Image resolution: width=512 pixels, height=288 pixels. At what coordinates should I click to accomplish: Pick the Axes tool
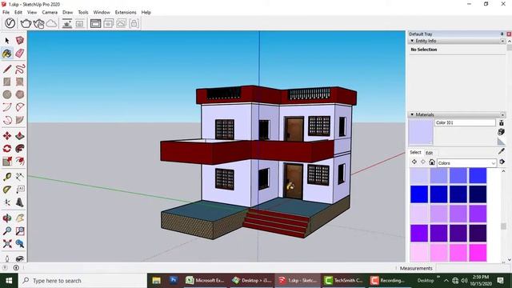click(7, 202)
